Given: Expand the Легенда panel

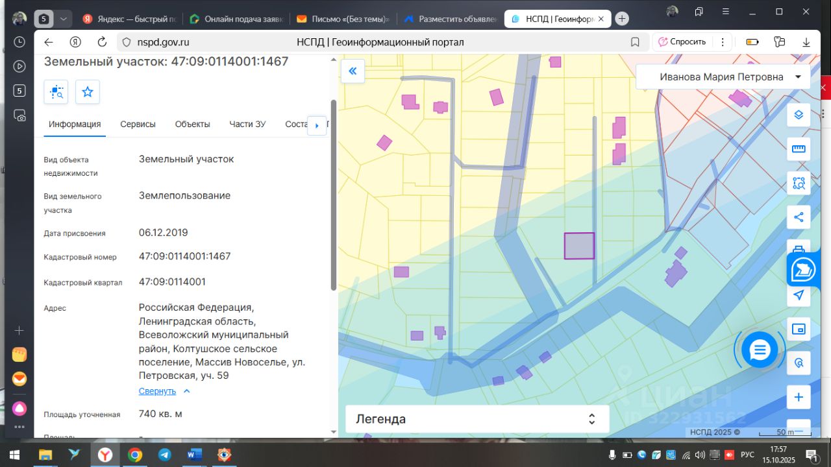Looking at the screenshot, I should pyautogui.click(x=477, y=419).
